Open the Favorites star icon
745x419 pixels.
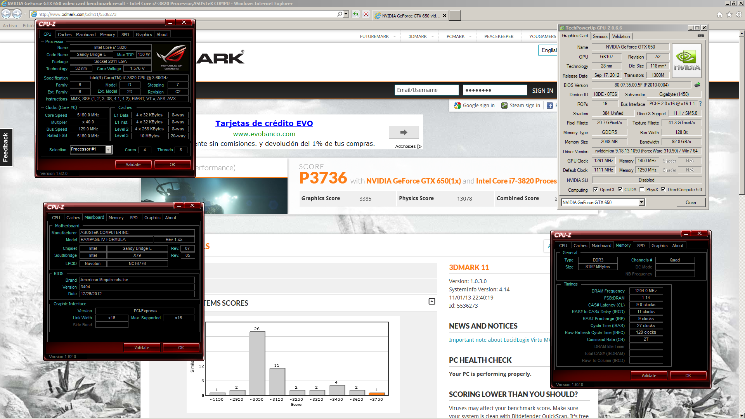[x=729, y=15]
